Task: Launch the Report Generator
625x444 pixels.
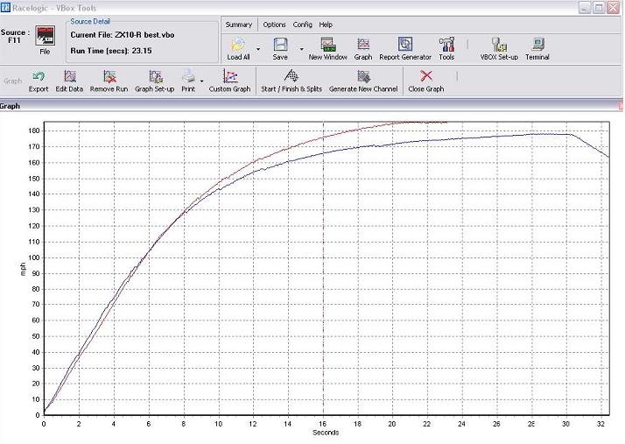Action: (404, 45)
